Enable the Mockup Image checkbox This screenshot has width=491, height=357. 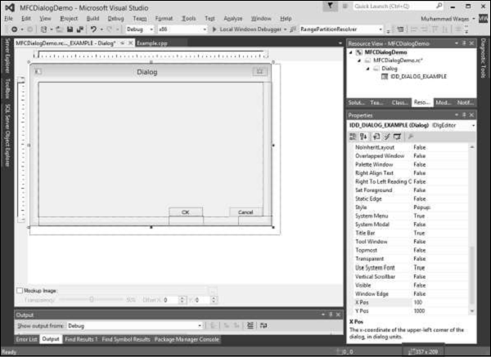(20, 291)
